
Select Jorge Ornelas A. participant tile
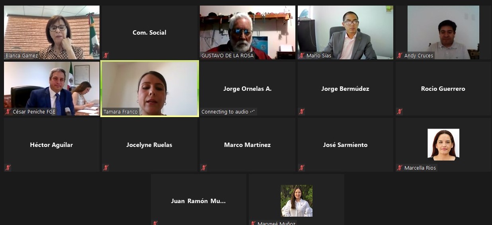tap(248, 88)
